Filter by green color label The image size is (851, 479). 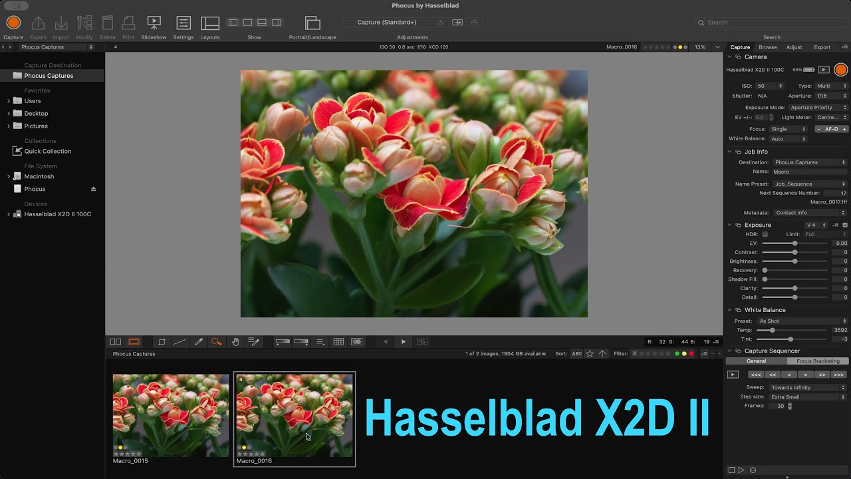tap(677, 354)
